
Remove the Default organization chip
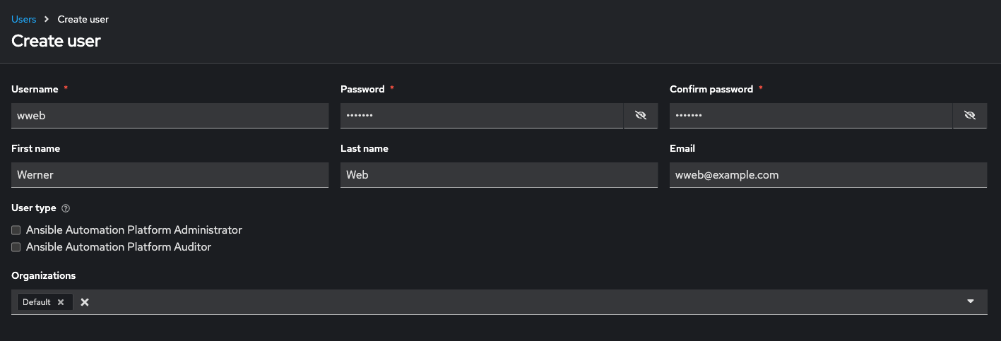[x=61, y=302]
